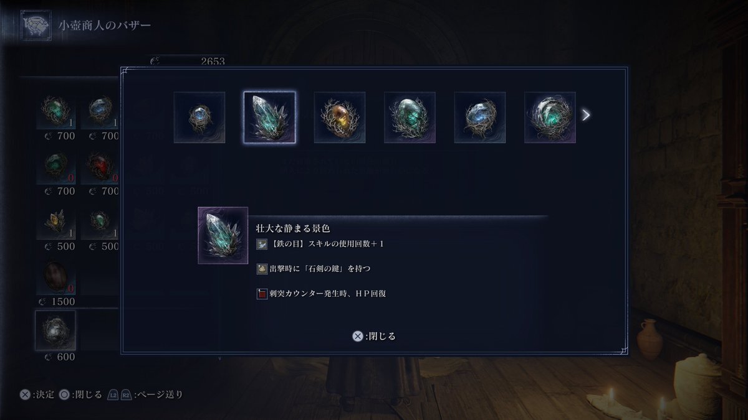This screenshot has width=748, height=420.
Task: Click the shop list scroll-down arrow
Action: coord(219,358)
